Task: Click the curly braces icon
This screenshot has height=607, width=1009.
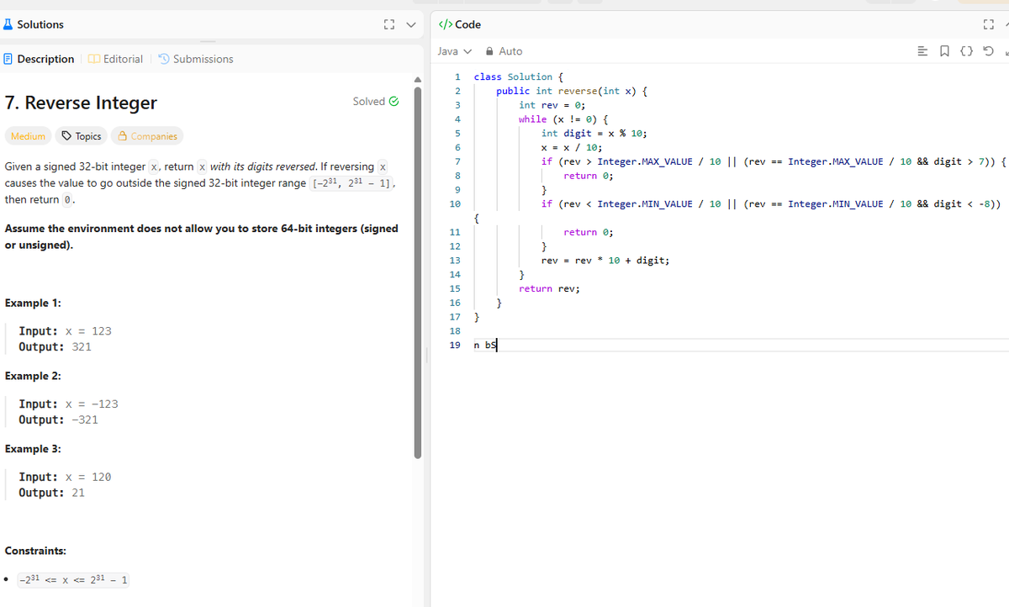Action: (x=966, y=51)
